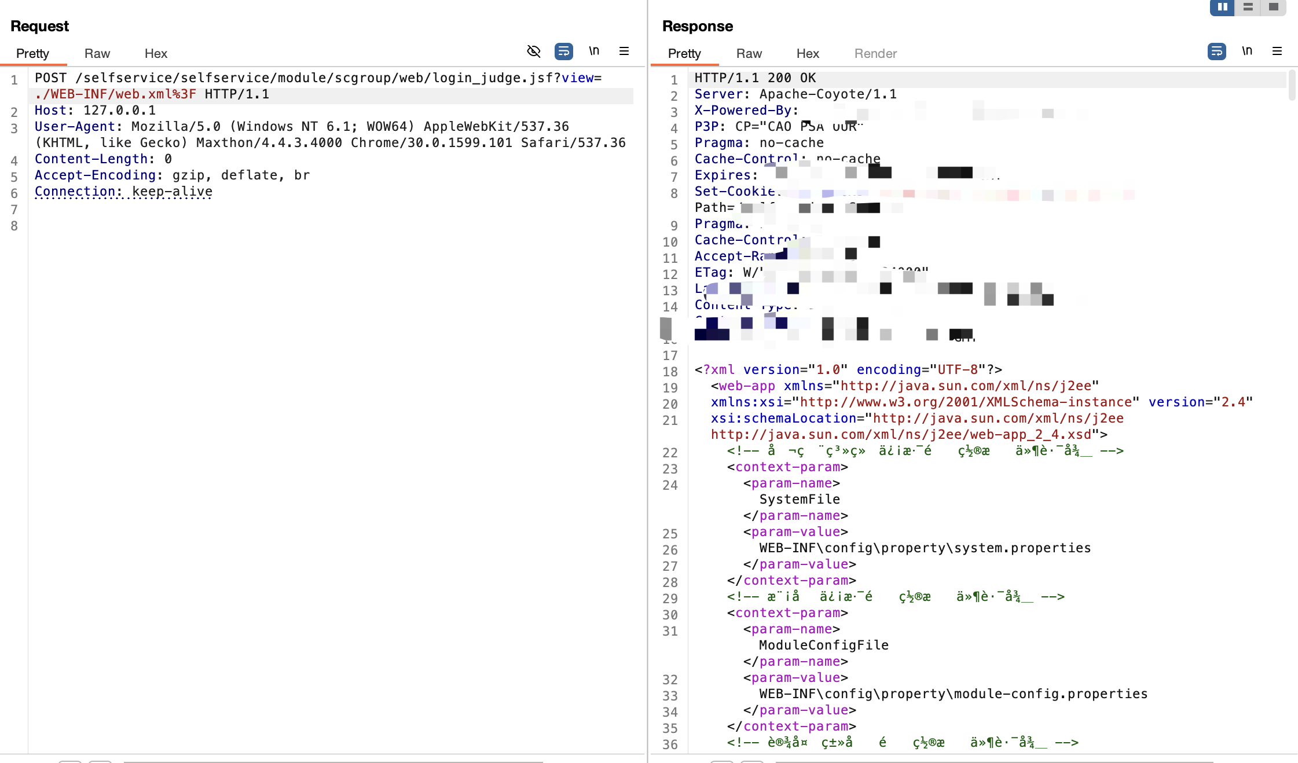Toggle show newline characters in Request panel
The width and height of the screenshot is (1298, 763).
594,51
